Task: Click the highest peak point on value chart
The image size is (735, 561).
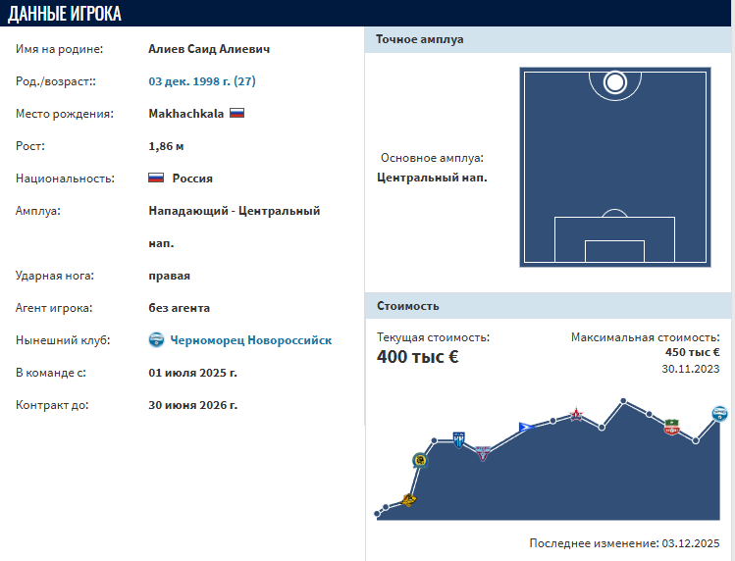Action: 623,400
